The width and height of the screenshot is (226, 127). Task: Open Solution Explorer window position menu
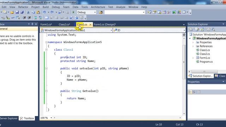point(223,24)
